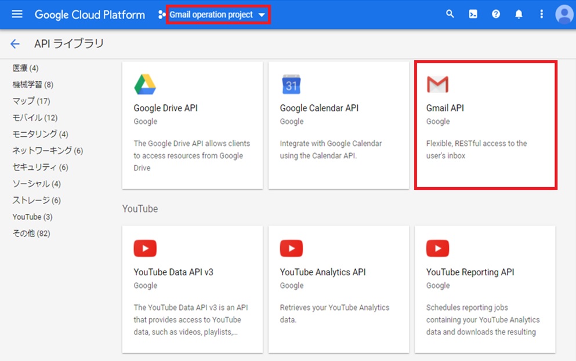Click the API ライブラリ page title
The height and width of the screenshot is (361, 576).
pyautogui.click(x=69, y=43)
